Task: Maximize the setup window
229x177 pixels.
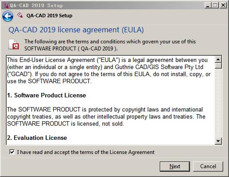Action: click(215, 5)
